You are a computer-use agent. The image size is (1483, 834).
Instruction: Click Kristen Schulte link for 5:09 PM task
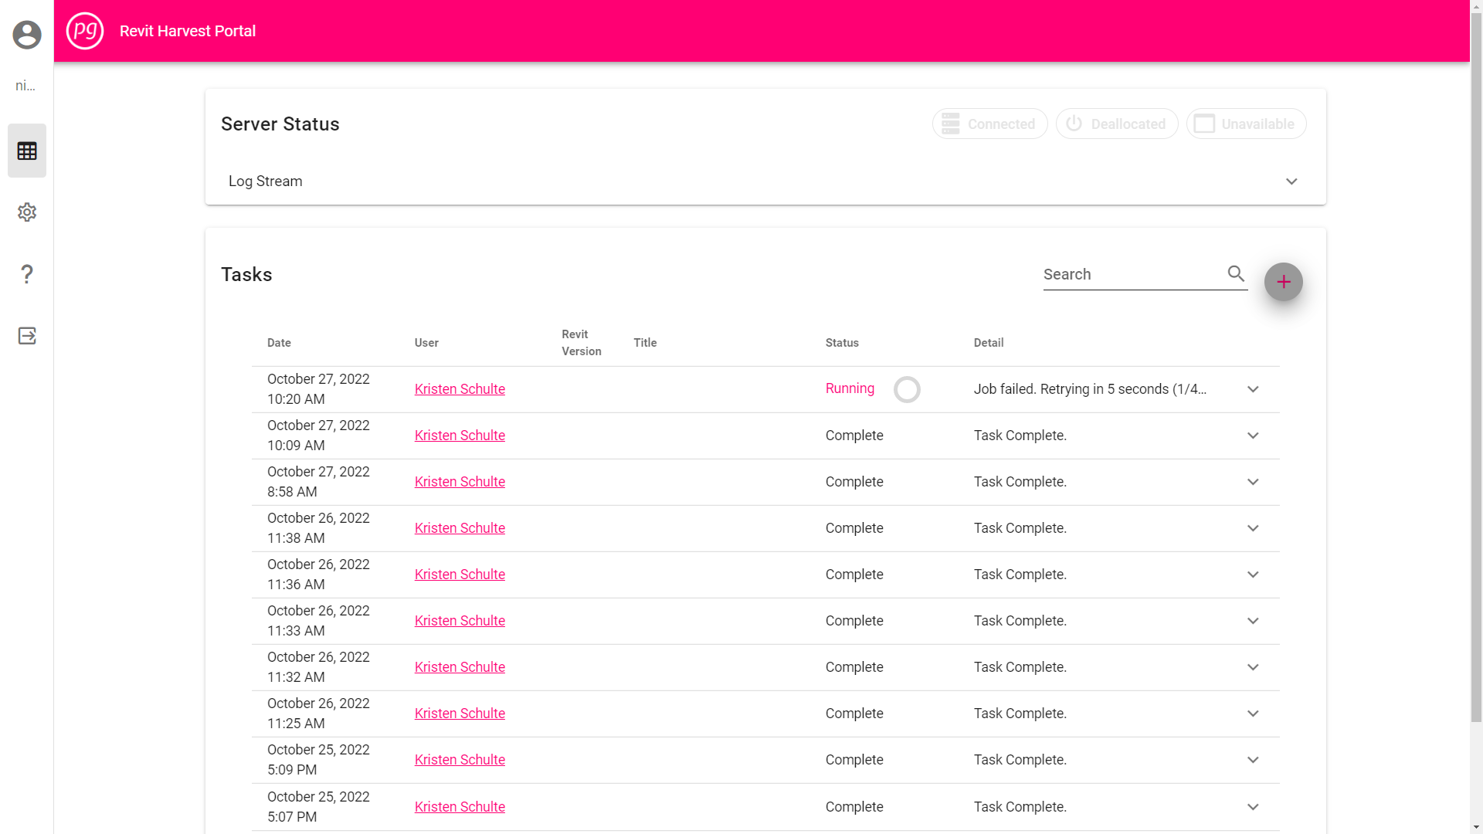coord(460,760)
